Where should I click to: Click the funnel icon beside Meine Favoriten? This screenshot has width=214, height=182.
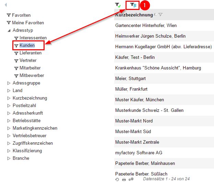click(x=9, y=23)
